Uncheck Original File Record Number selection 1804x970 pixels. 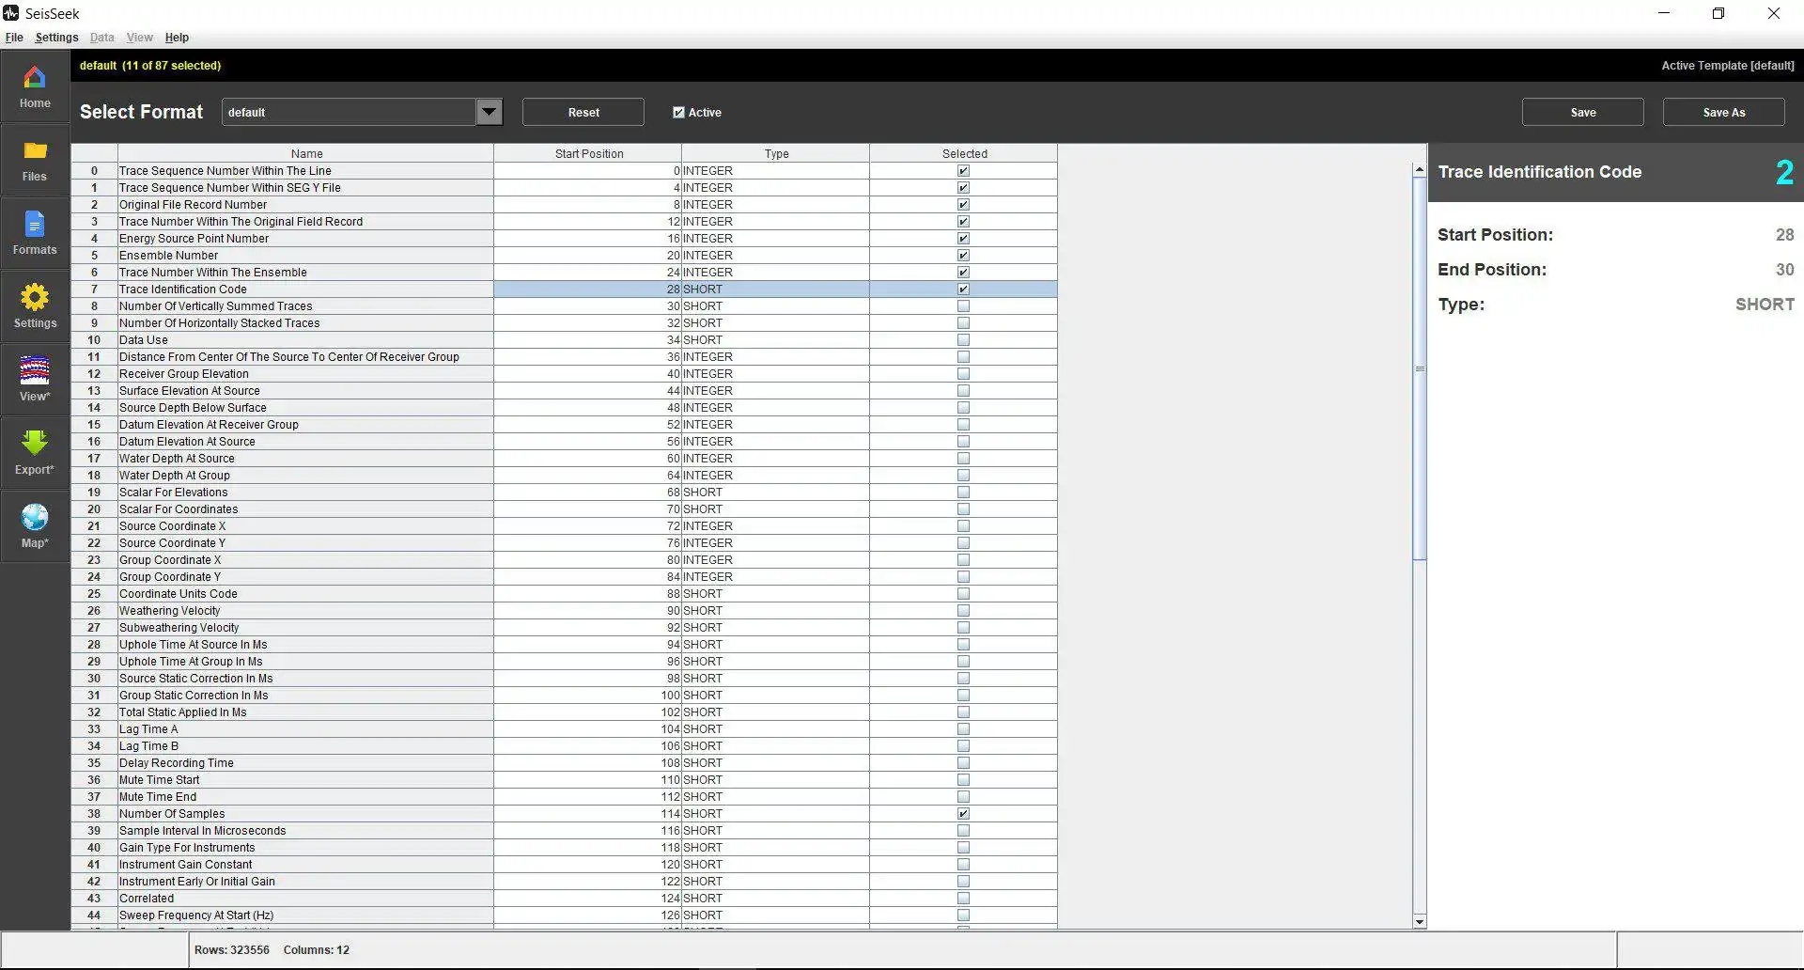pos(963,205)
